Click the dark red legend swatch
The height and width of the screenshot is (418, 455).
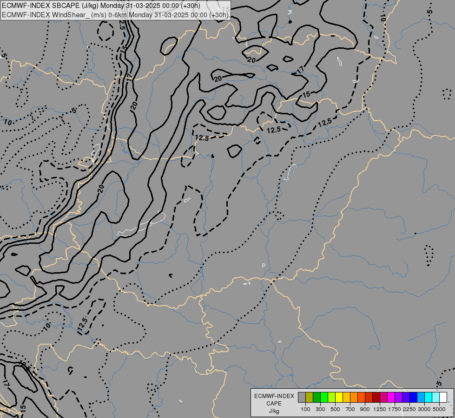pyautogui.click(x=376, y=397)
